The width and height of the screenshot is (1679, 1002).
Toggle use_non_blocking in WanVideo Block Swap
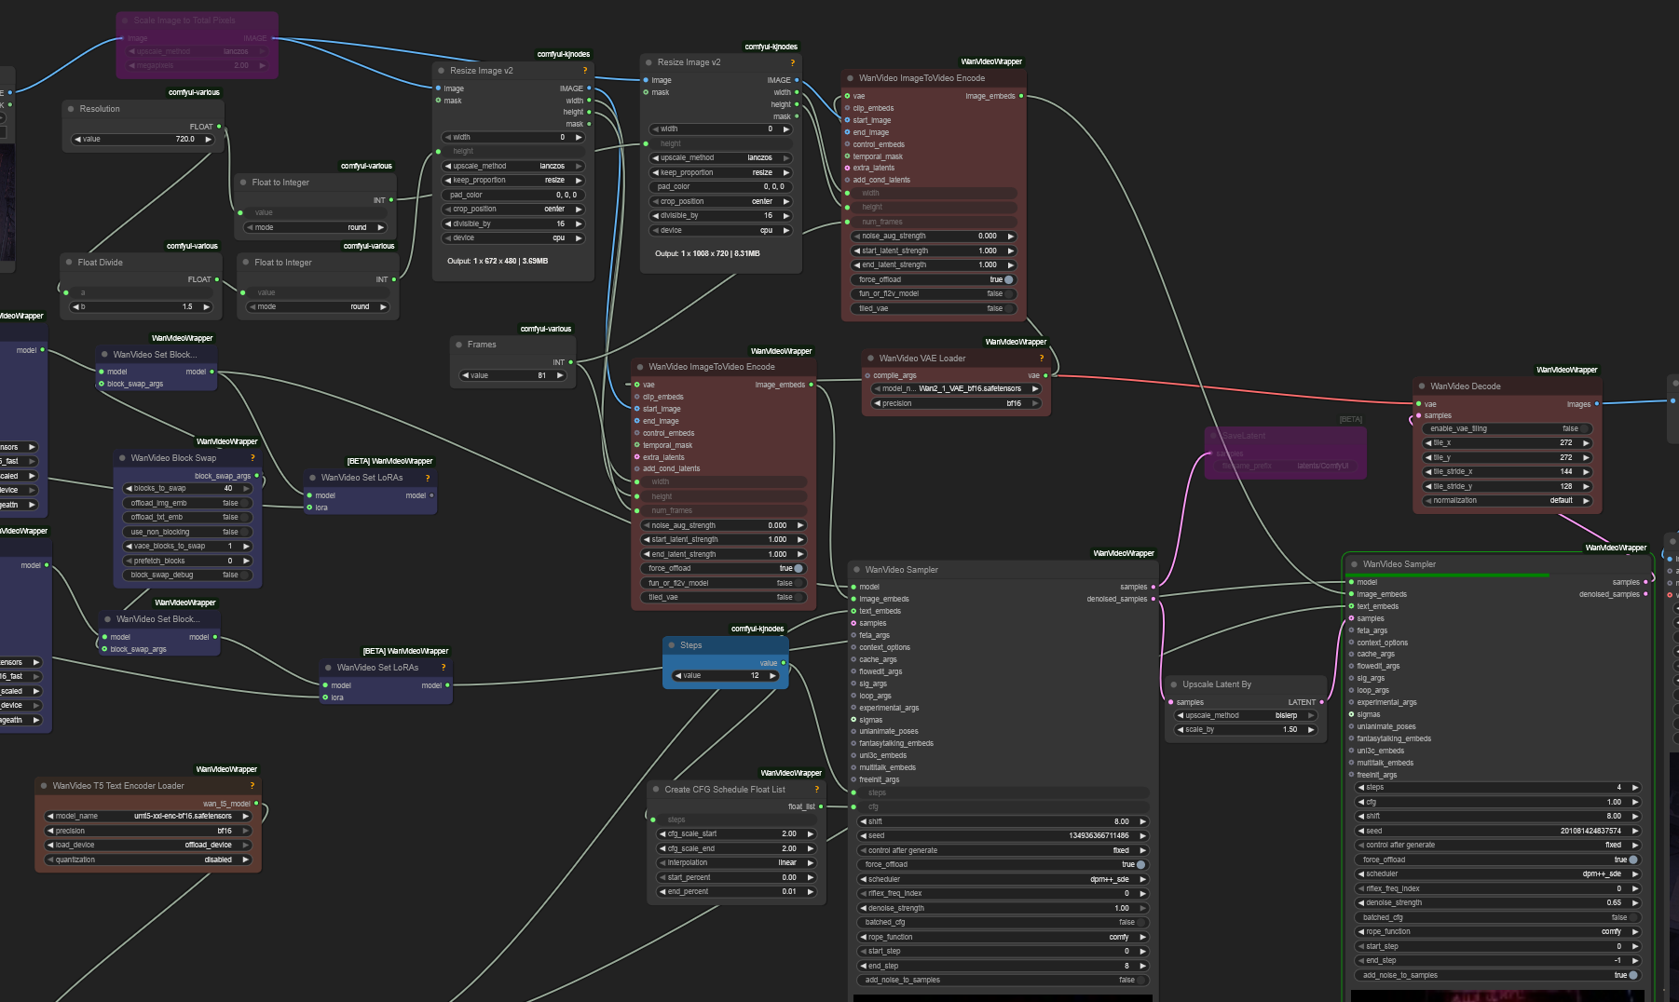pos(187,532)
